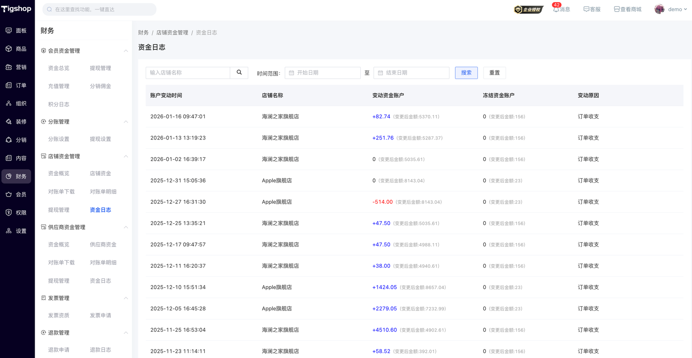Open the notifications bell with 42 badge
Screen dimensions: 692x358
point(556,9)
